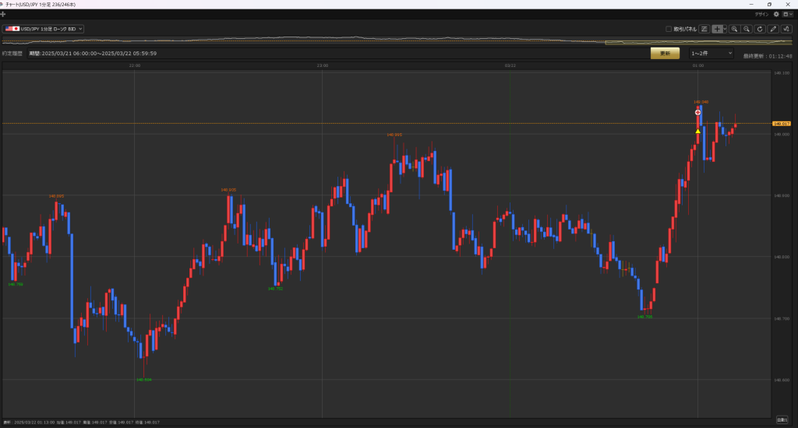Click the chart refresh/reset icon

(760, 29)
